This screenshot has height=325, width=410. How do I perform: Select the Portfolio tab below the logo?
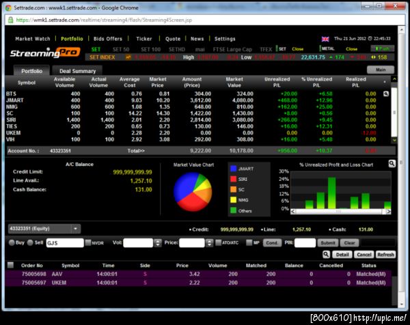pyautogui.click(x=31, y=71)
